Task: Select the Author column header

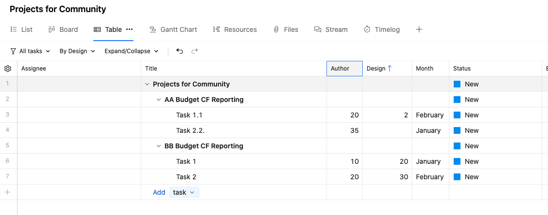Action: coord(344,69)
